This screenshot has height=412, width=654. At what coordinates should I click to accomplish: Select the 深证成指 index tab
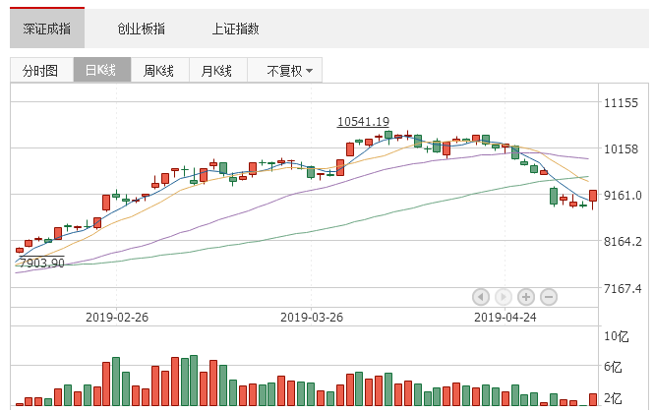point(46,29)
